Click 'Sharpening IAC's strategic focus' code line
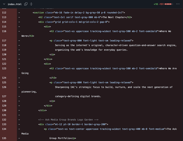The height and width of the screenshot is (141, 183). pyautogui.click(x=114, y=87)
